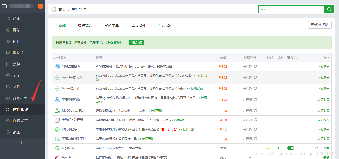
Task: Click the Apache feather logo icon
Action: point(57,157)
